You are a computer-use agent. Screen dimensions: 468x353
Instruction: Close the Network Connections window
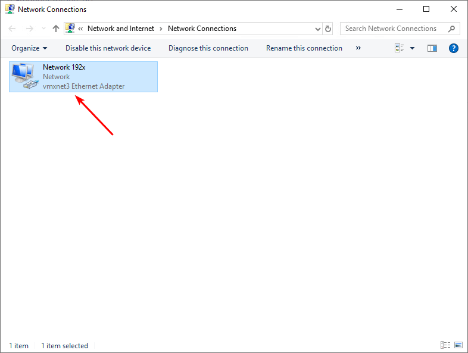(454, 10)
